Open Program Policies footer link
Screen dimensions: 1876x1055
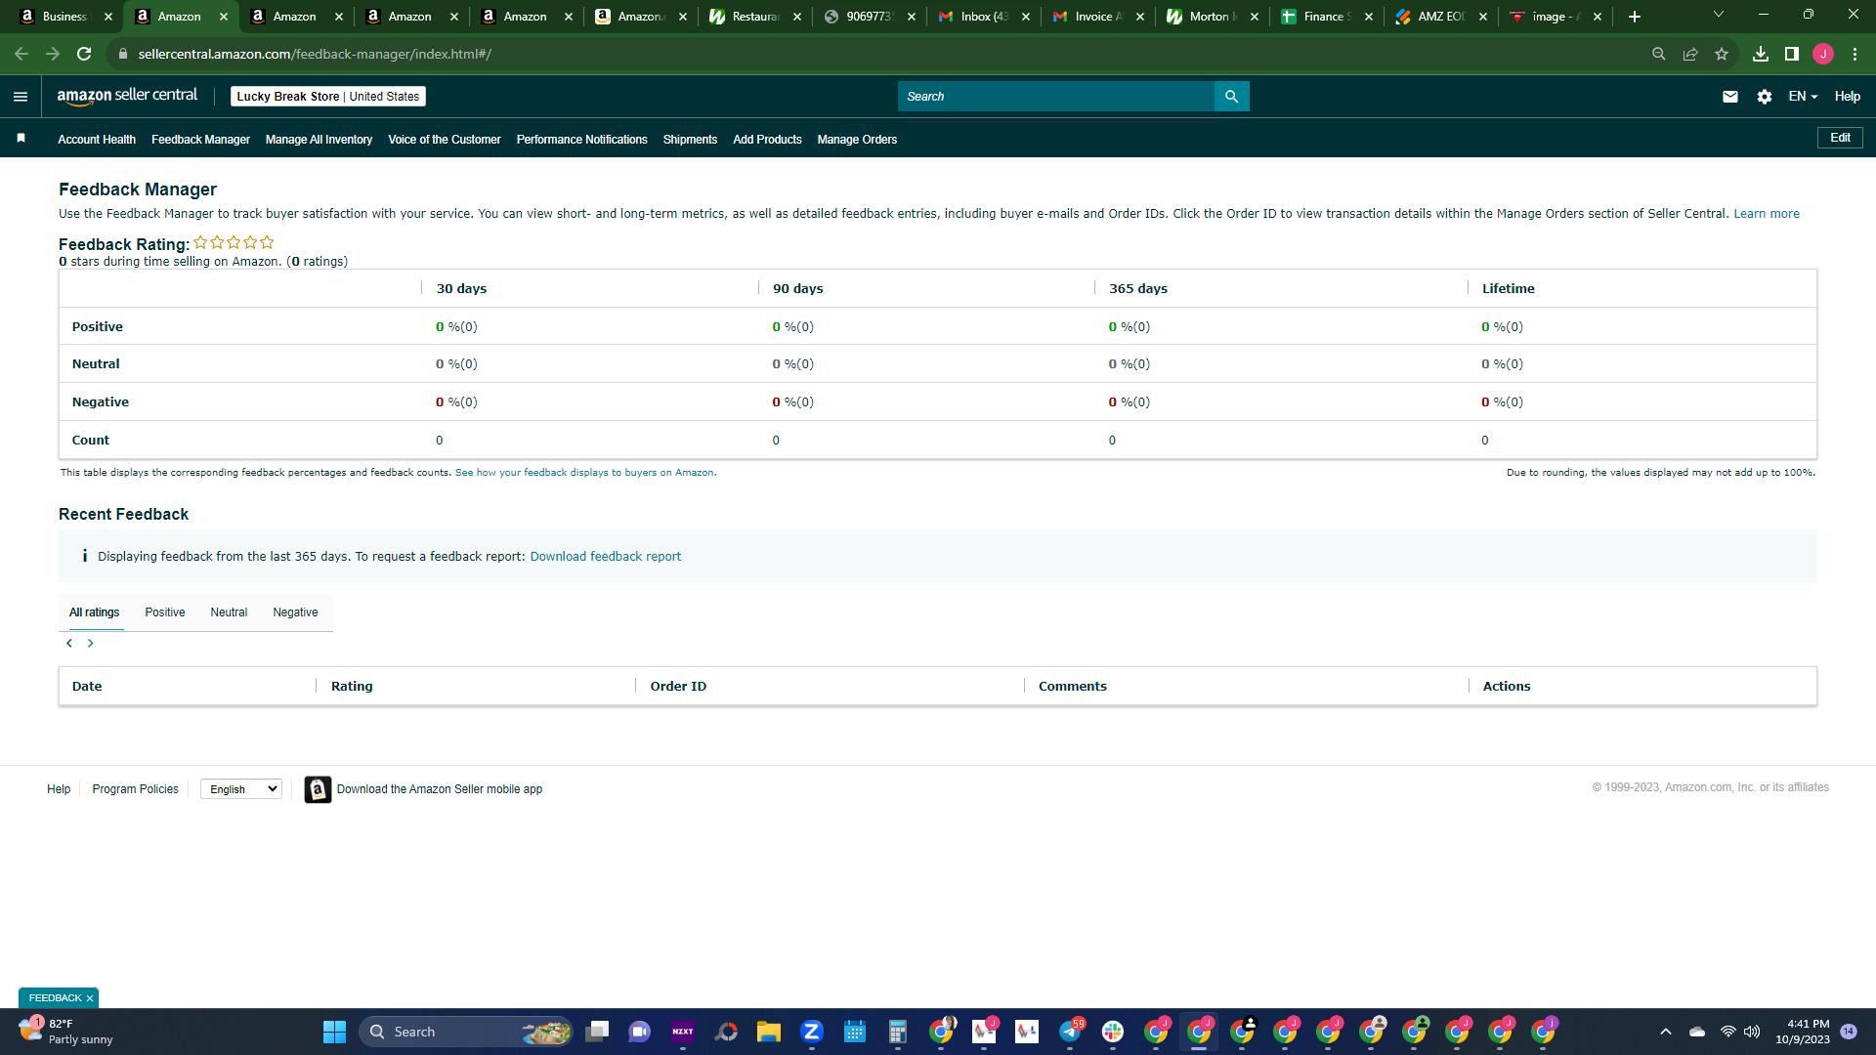coord(136,789)
